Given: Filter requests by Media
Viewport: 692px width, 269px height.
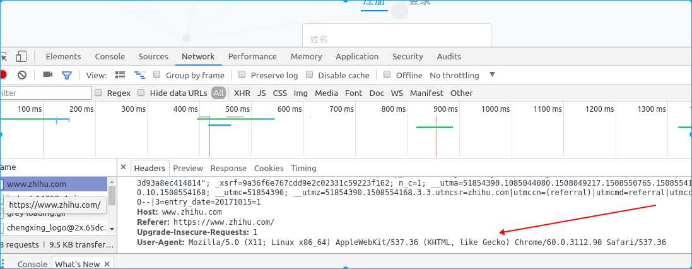Looking at the screenshot, I should coord(327,93).
